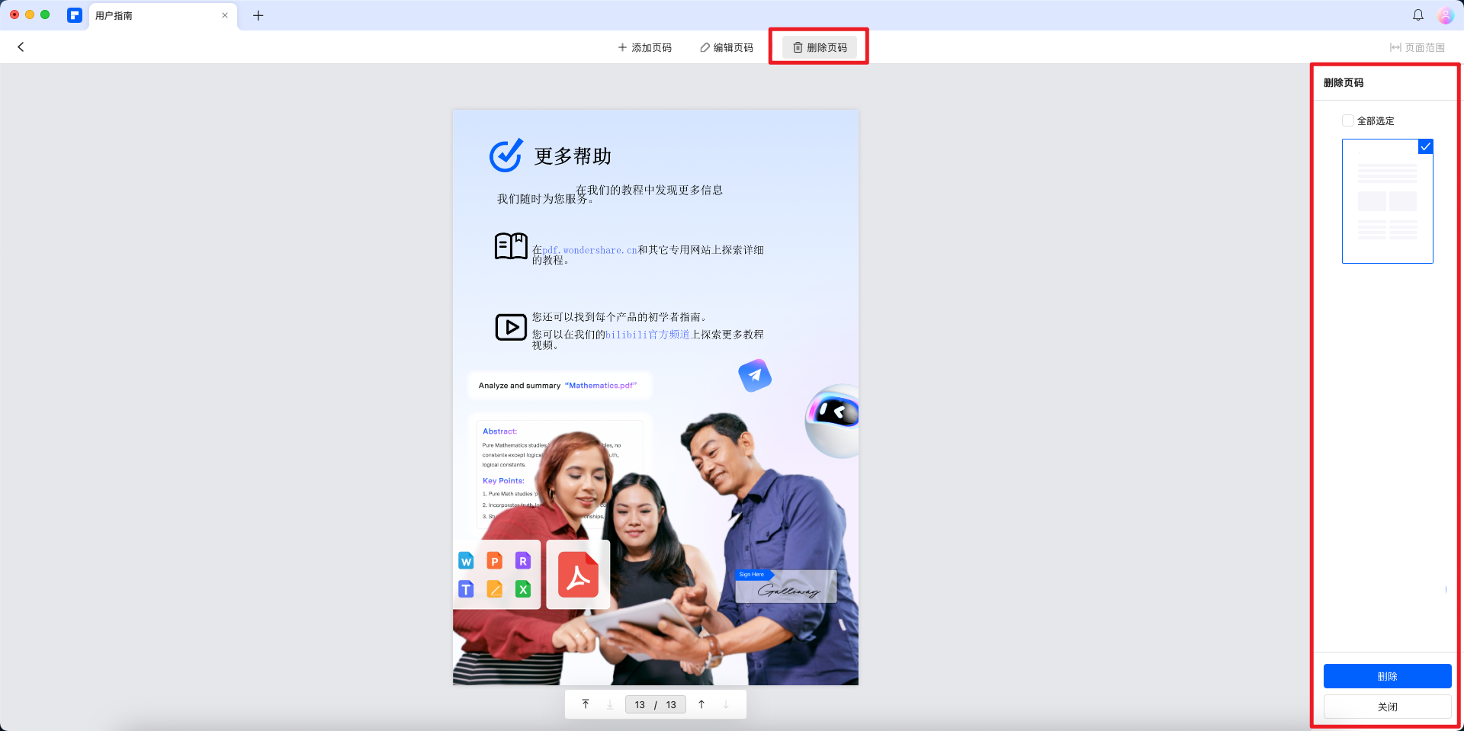Screen dimensions: 1464x731
Task: Enable the 全部选定 select-all checkbox
Action: pos(1347,120)
